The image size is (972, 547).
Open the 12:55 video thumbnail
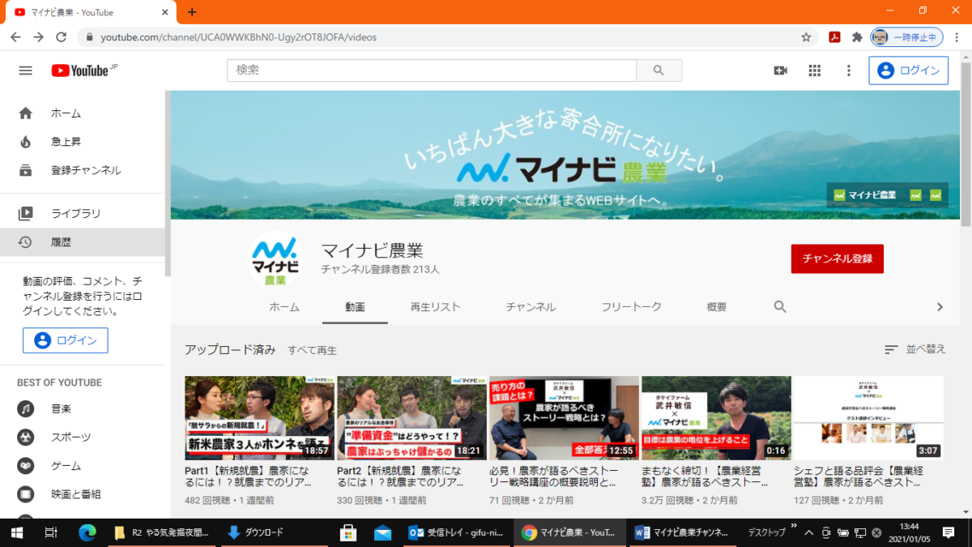(564, 418)
